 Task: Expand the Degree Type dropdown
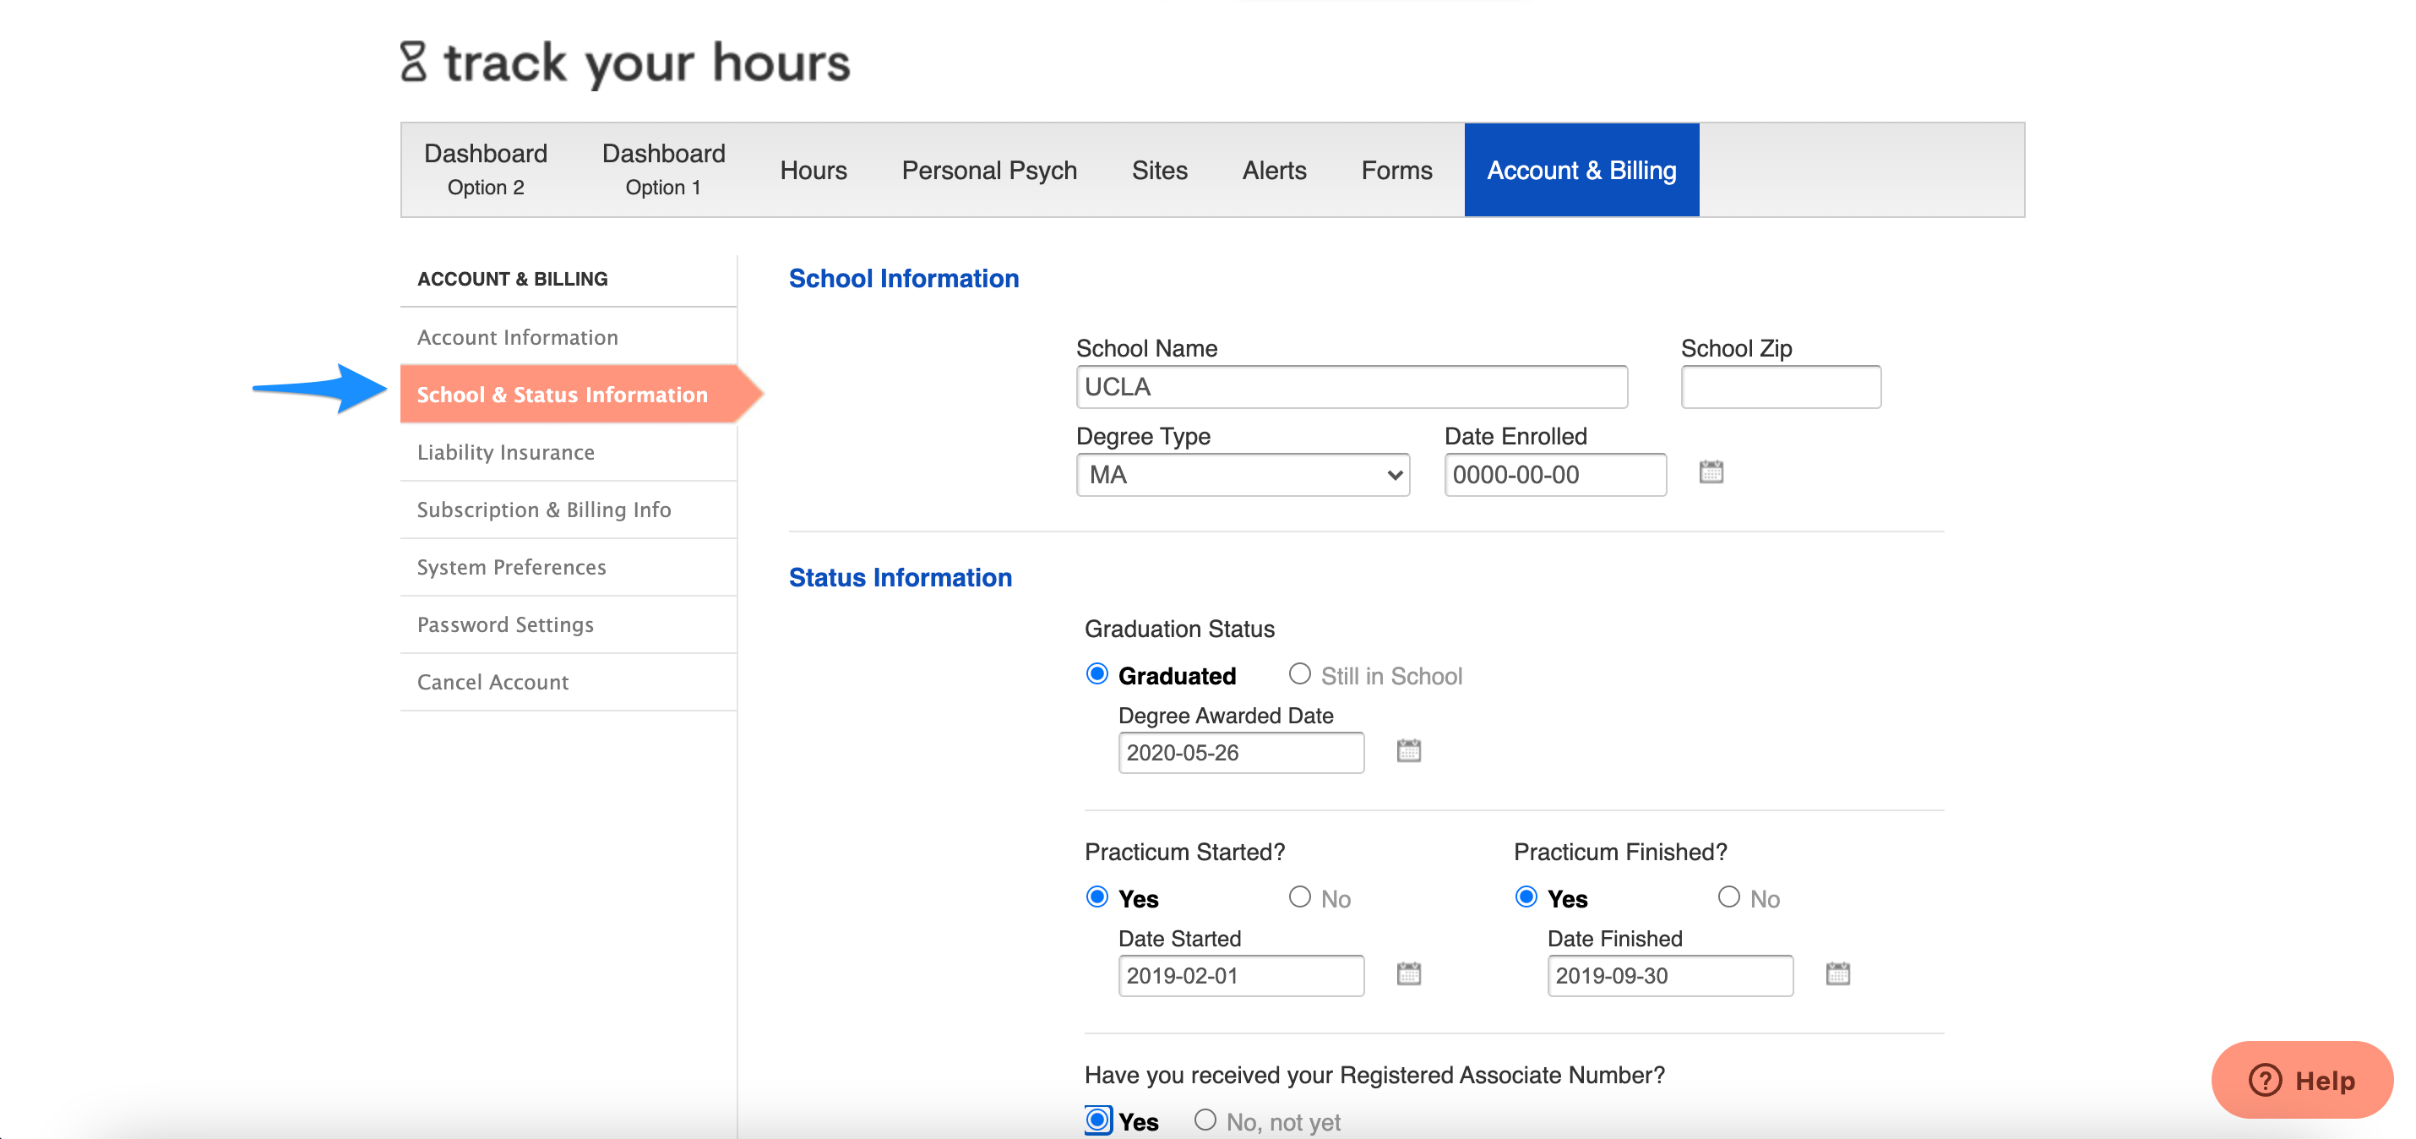(1243, 475)
